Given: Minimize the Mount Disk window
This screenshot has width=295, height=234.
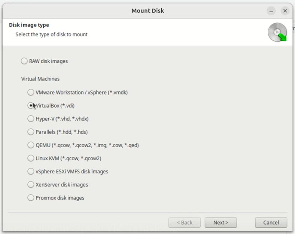Looking at the screenshot, I should (271, 11).
